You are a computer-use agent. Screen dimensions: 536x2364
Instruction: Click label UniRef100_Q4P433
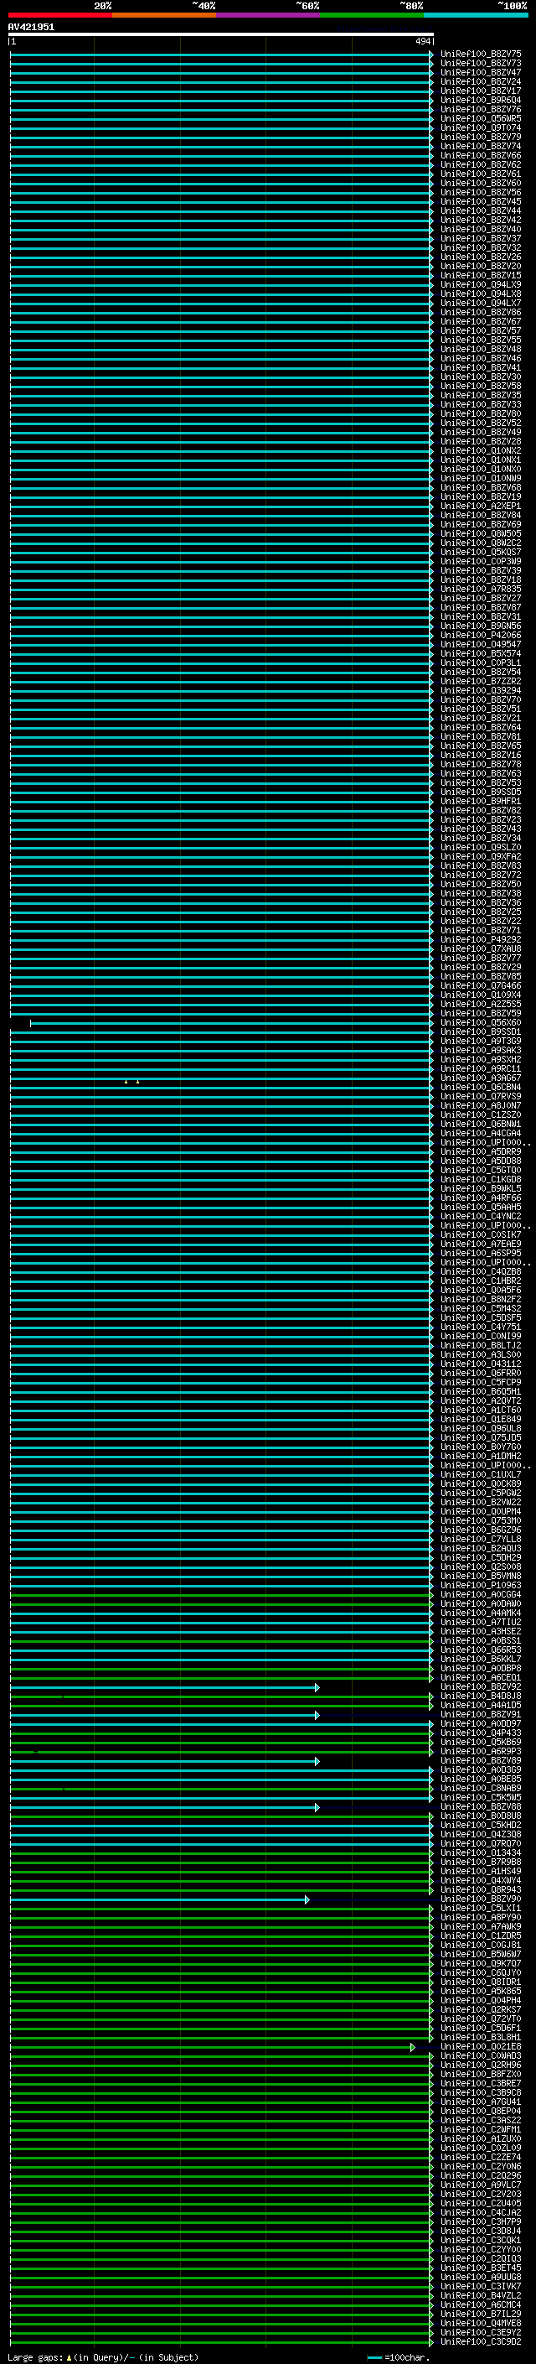tap(481, 1733)
